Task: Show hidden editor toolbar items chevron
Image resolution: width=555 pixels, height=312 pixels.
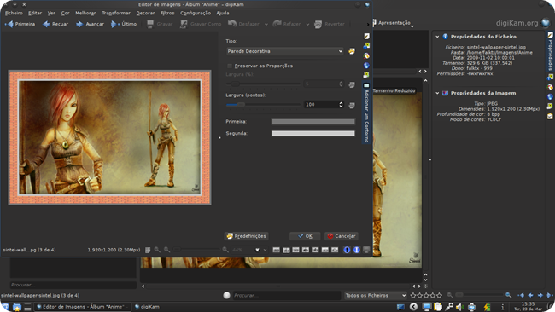Action: (368, 25)
